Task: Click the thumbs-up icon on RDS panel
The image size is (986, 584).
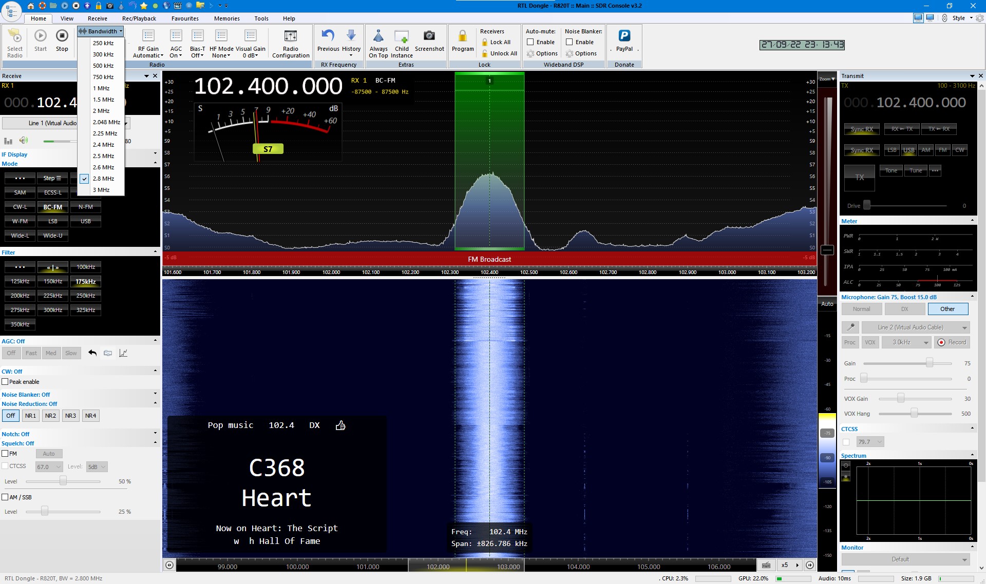Action: point(340,425)
